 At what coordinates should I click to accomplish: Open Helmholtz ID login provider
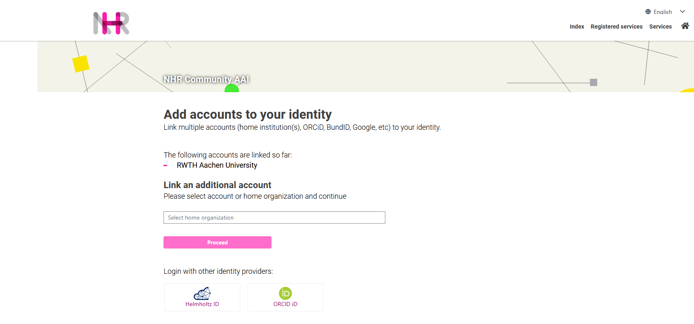(x=202, y=297)
